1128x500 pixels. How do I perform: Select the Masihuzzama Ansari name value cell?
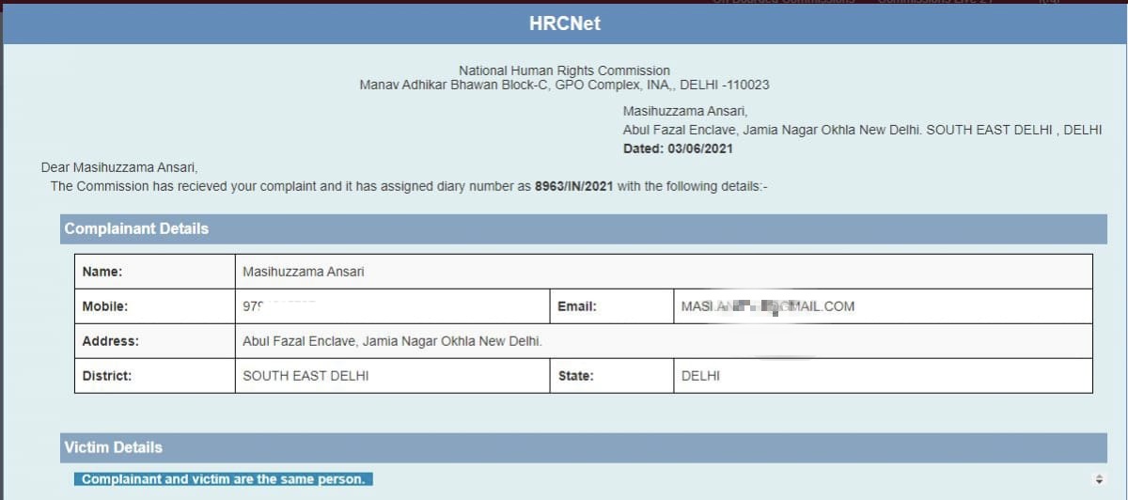click(x=664, y=272)
